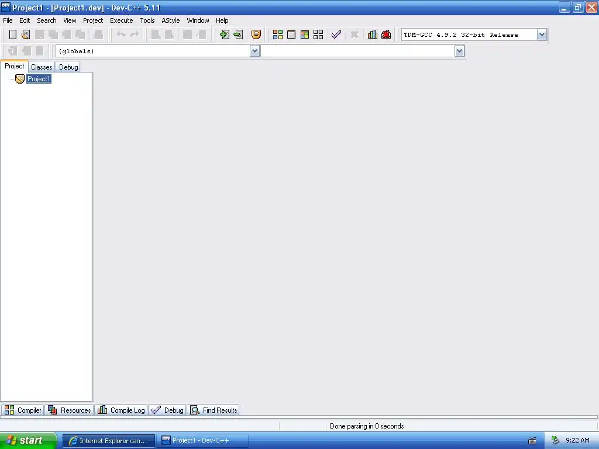Open the Execute menu

coord(122,20)
